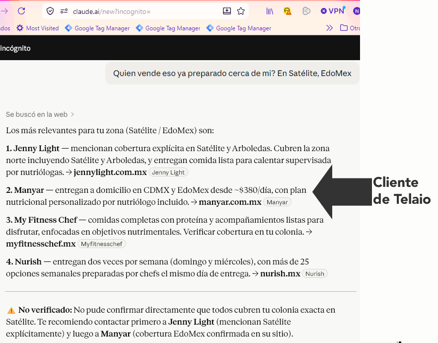Click the Nurish source chip
The image size is (438, 343).
(x=315, y=274)
